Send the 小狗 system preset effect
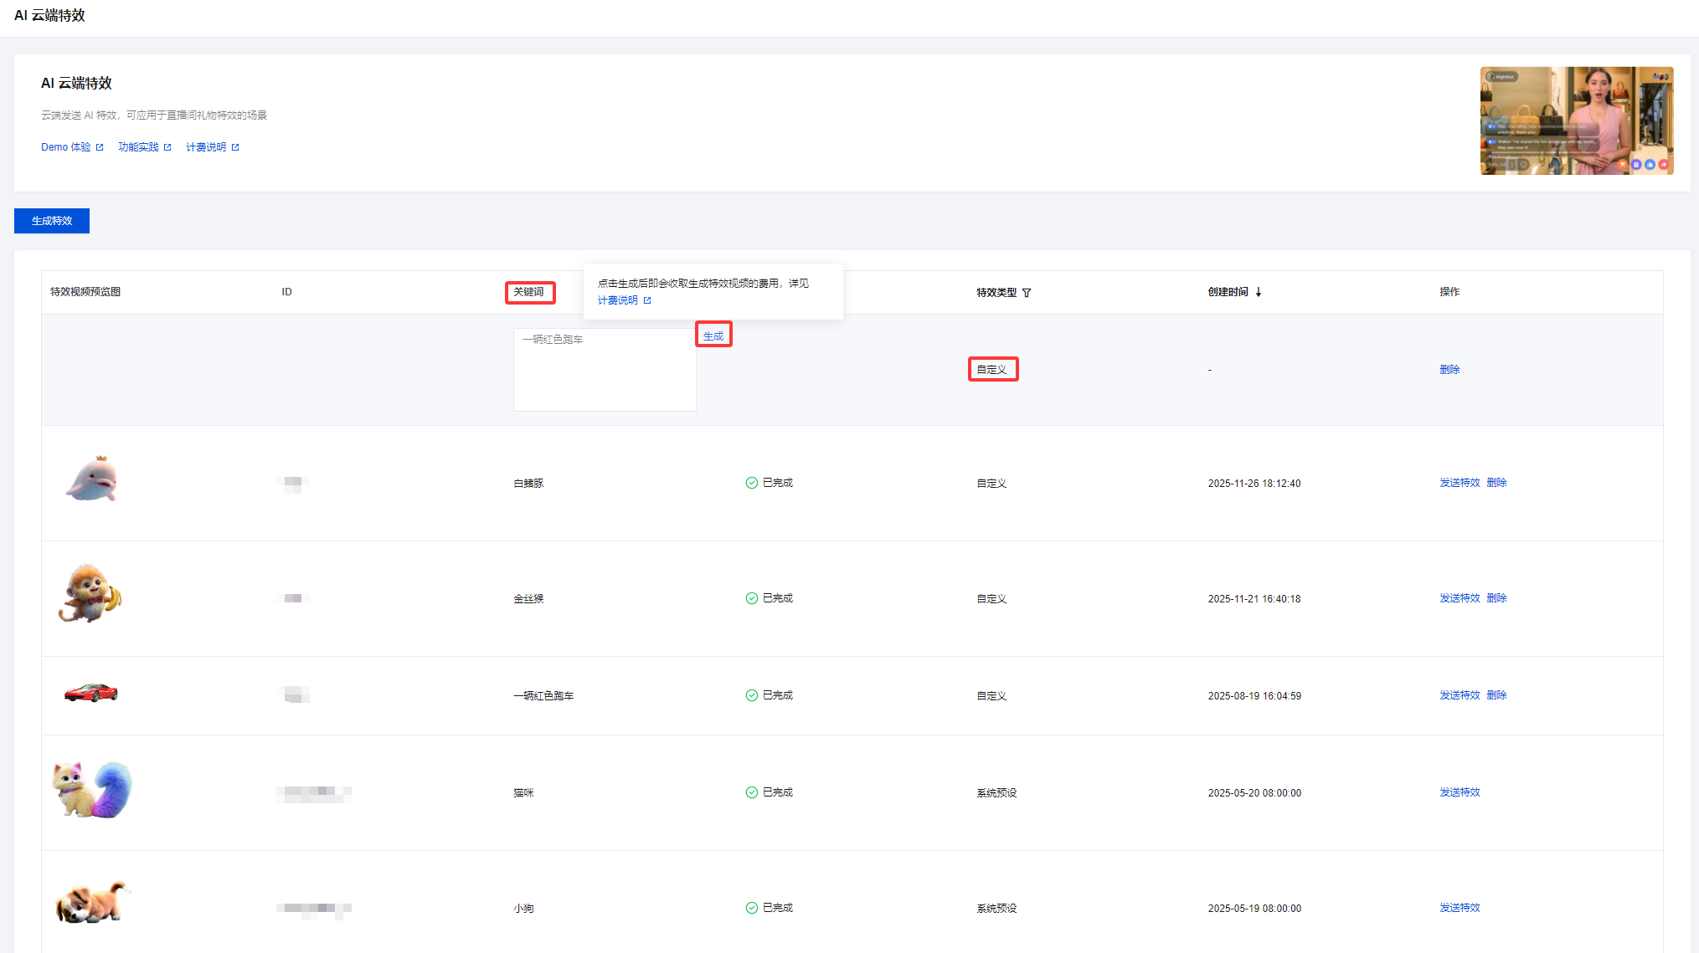This screenshot has width=1699, height=953. (1460, 908)
